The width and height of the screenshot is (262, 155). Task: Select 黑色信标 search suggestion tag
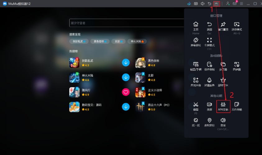pos(100,41)
